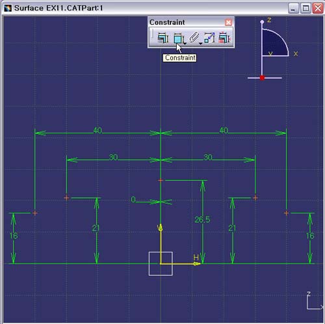
Task: Click the compass Z axis handle
Action: 262,21
